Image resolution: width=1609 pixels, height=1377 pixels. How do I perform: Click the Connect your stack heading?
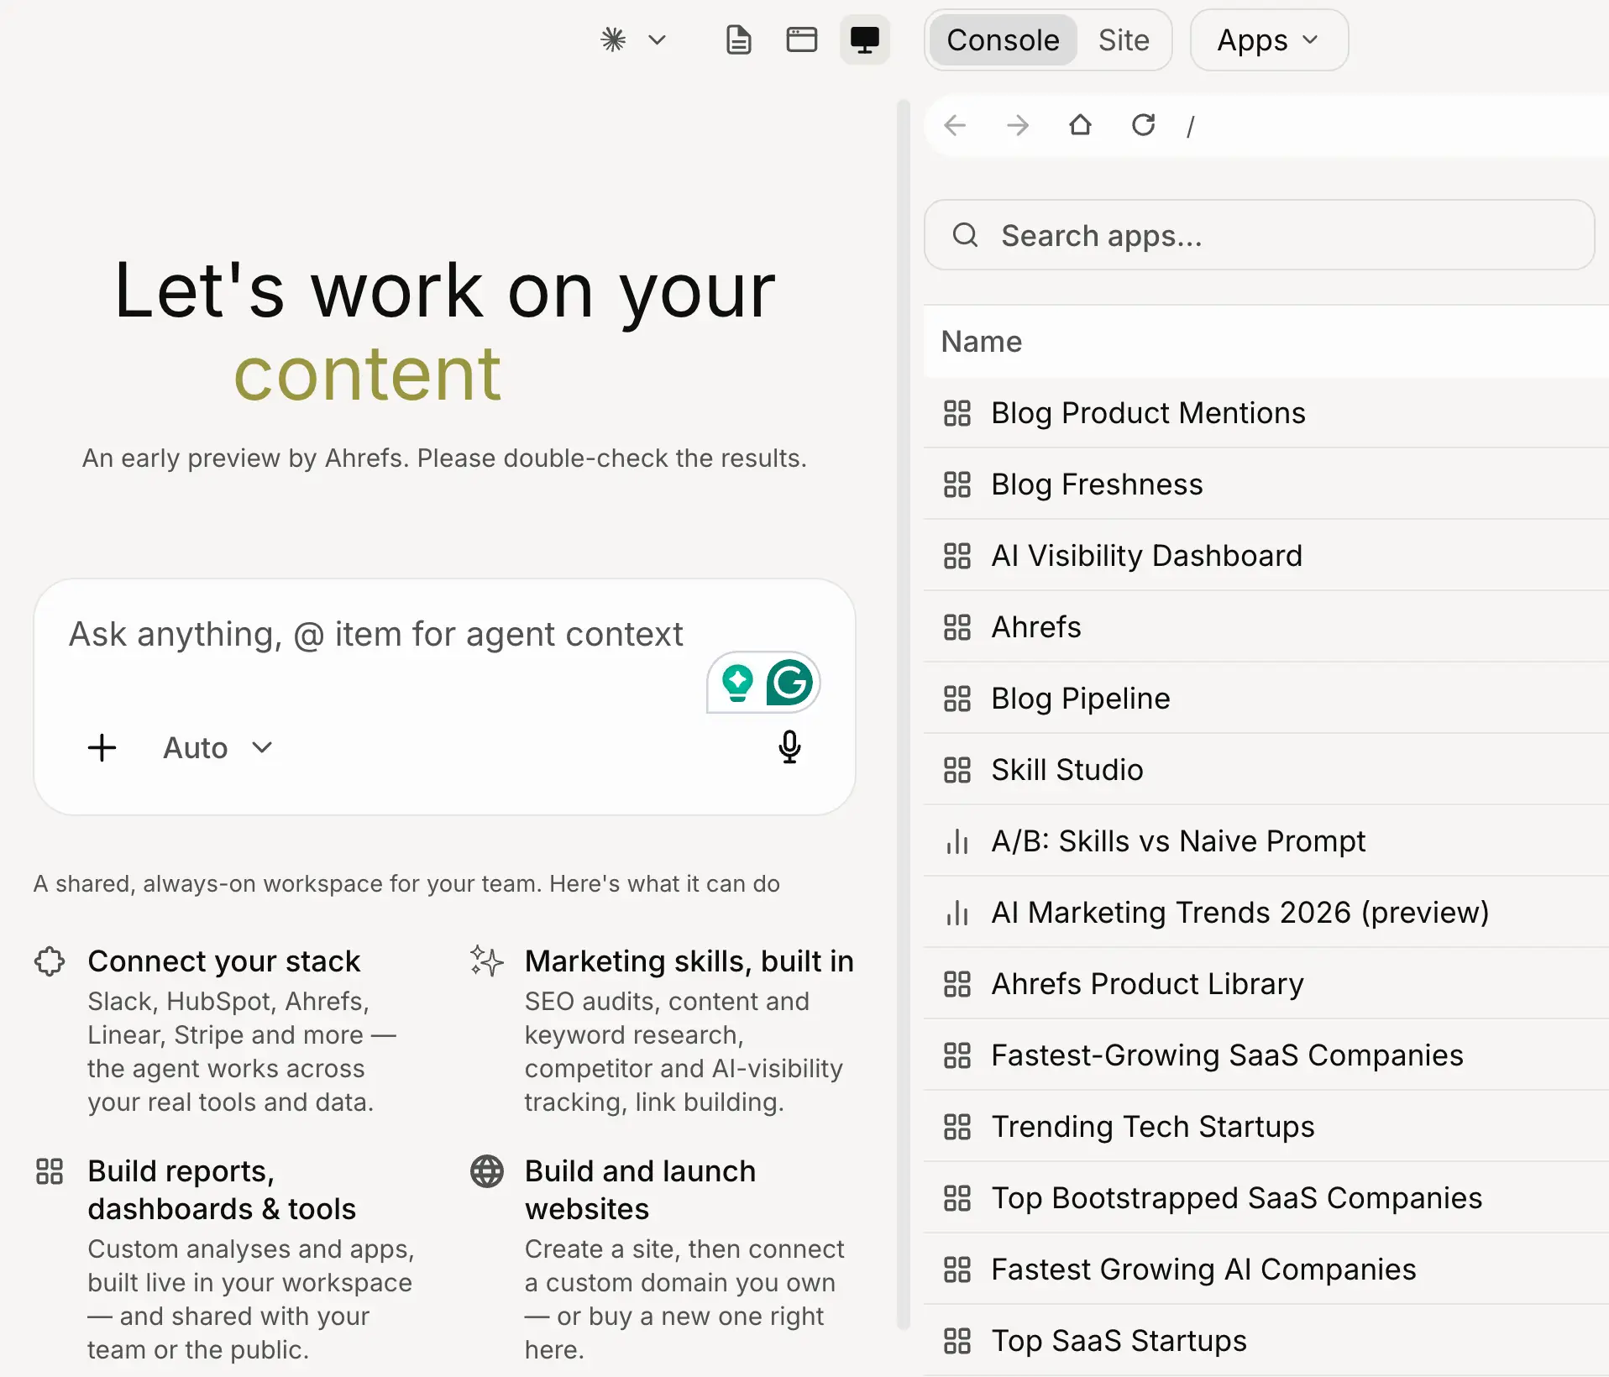click(223, 961)
